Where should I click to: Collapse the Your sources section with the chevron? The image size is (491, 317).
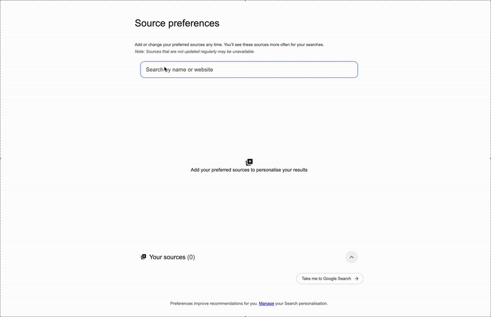coord(352,257)
